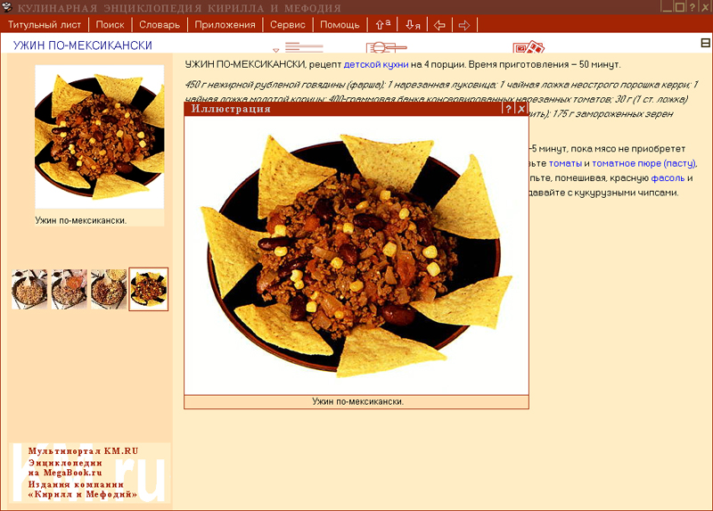Toggle the split panel icon at right edge
The height and width of the screenshot is (511, 713).
(x=705, y=43)
